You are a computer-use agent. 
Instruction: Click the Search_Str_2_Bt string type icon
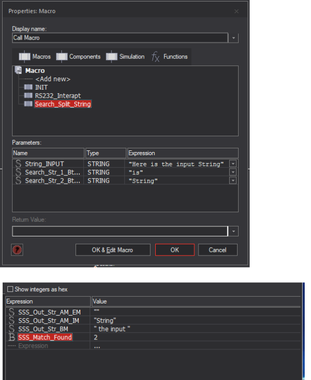[x=18, y=180]
